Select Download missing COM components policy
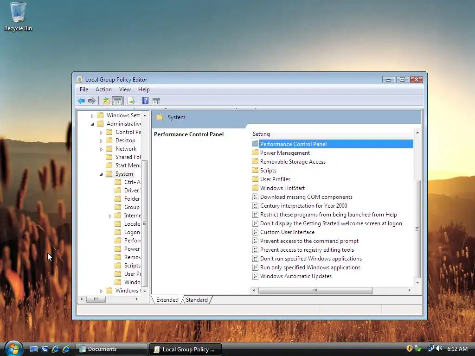The width and height of the screenshot is (475, 356). [306, 197]
